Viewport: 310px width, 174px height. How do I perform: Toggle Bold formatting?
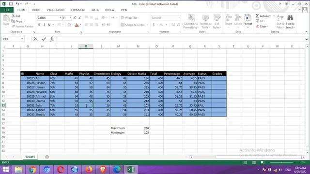39,25
